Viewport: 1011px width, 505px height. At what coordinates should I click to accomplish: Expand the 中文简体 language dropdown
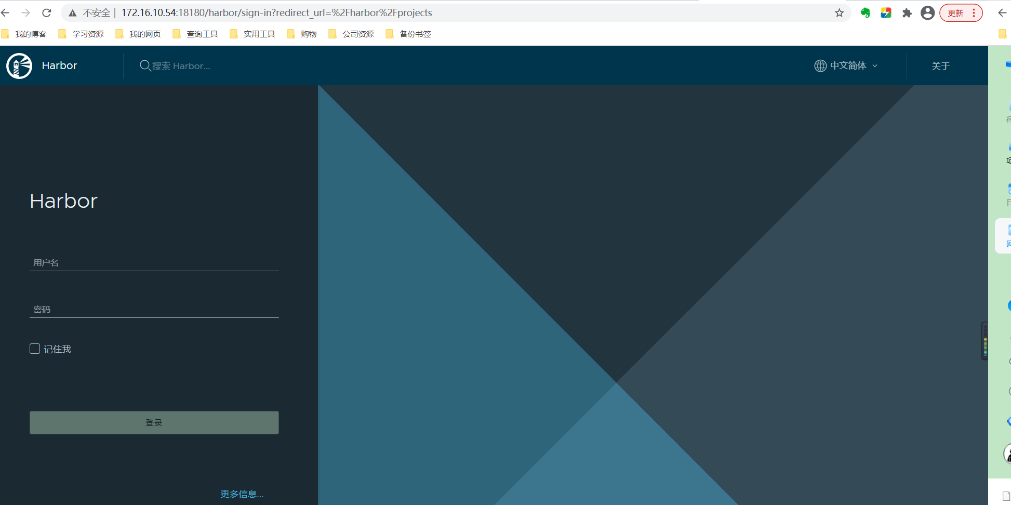[x=854, y=65]
